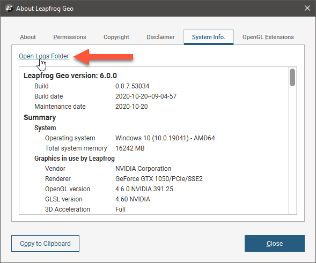Click the Operating system Windows 10 value
The image size is (316, 263).
coord(165,138)
